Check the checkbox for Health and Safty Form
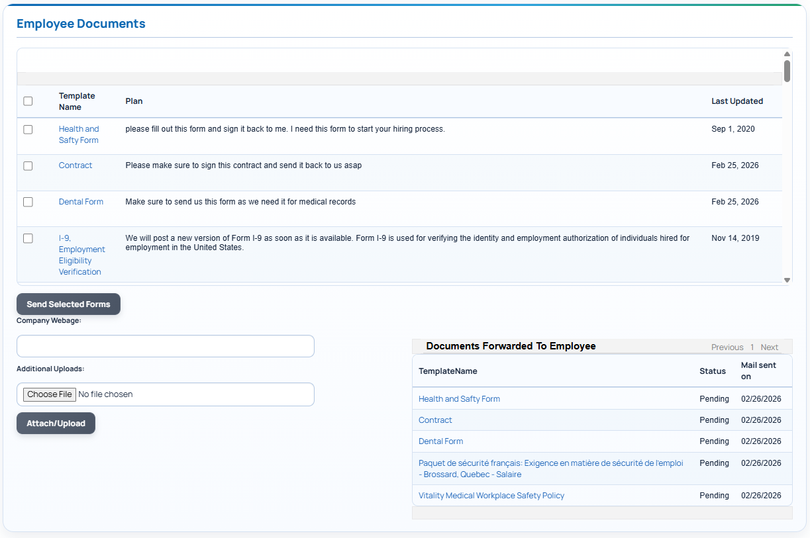Viewport: 810px width, 538px height. [x=28, y=130]
